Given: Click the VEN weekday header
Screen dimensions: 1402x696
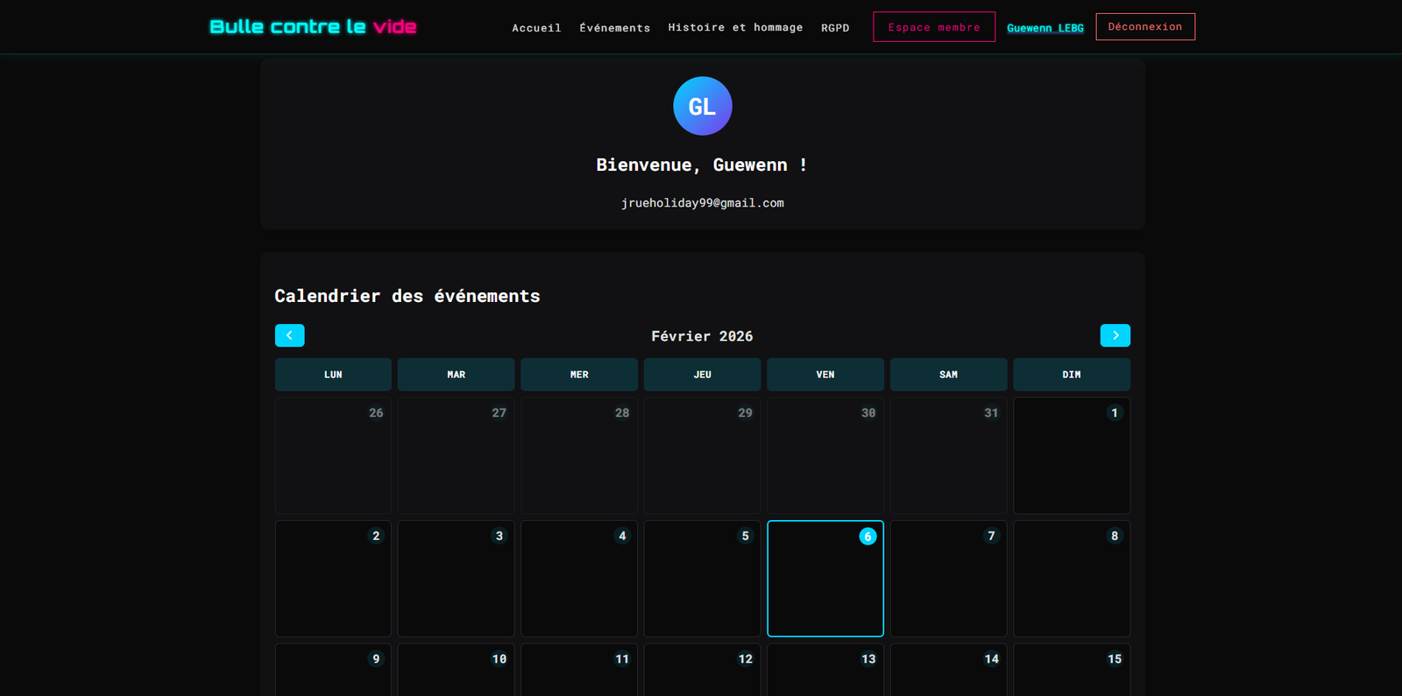Looking at the screenshot, I should (x=825, y=375).
